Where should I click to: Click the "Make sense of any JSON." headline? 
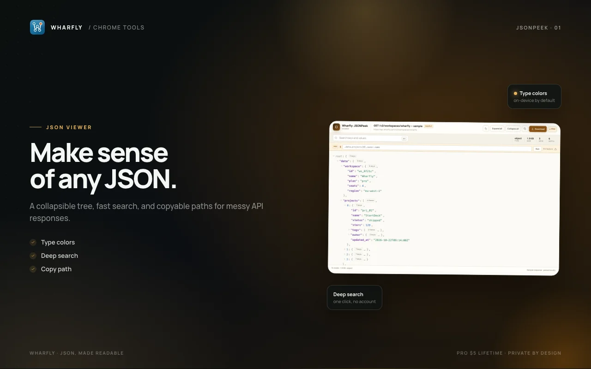coord(103,166)
